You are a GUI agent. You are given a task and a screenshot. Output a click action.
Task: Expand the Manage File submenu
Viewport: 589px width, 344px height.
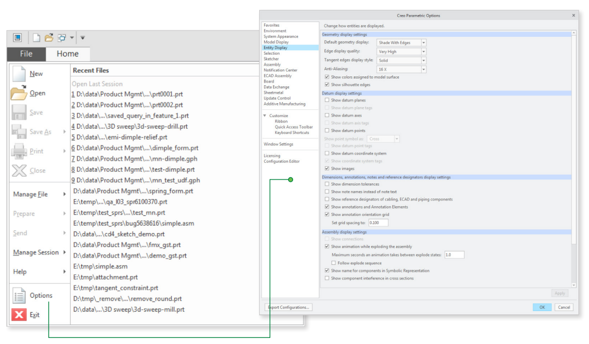(x=39, y=195)
